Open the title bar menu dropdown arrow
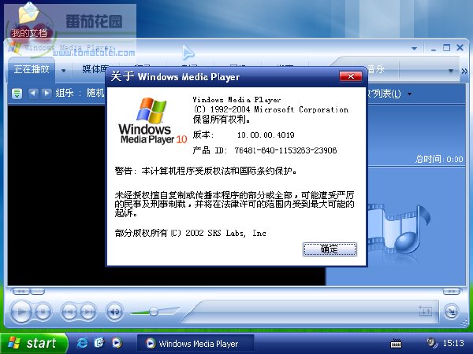 tap(414, 48)
